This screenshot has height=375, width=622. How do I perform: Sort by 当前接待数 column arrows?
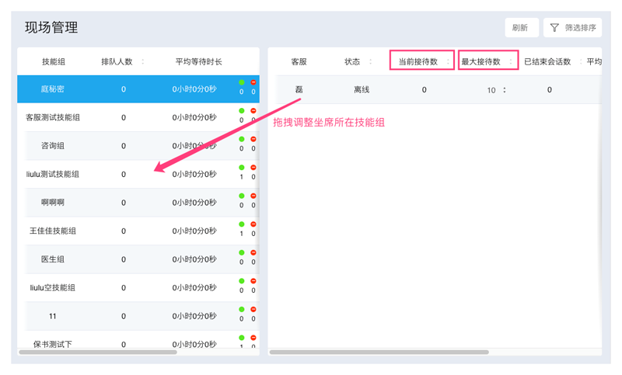coord(448,61)
